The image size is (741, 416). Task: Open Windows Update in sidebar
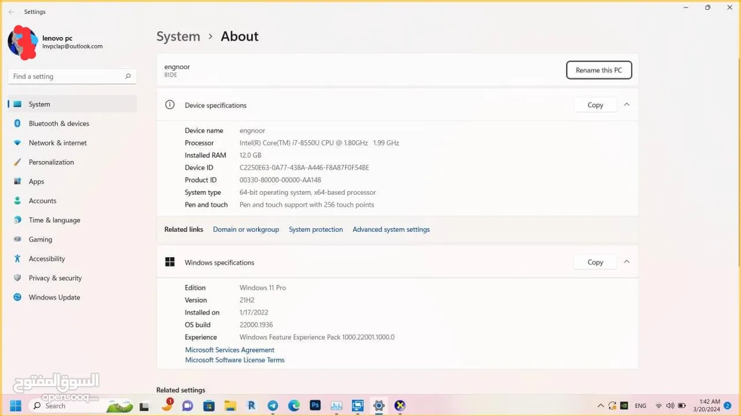[72, 298]
